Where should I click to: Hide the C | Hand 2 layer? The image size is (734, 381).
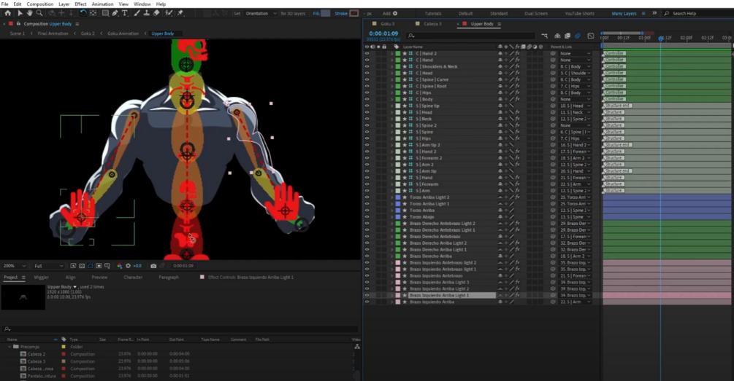click(x=367, y=54)
